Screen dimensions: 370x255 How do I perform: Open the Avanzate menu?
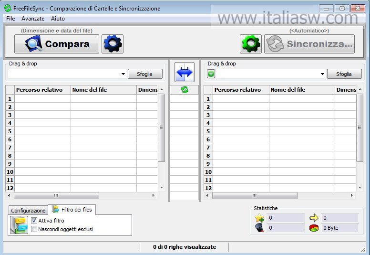pos(33,19)
